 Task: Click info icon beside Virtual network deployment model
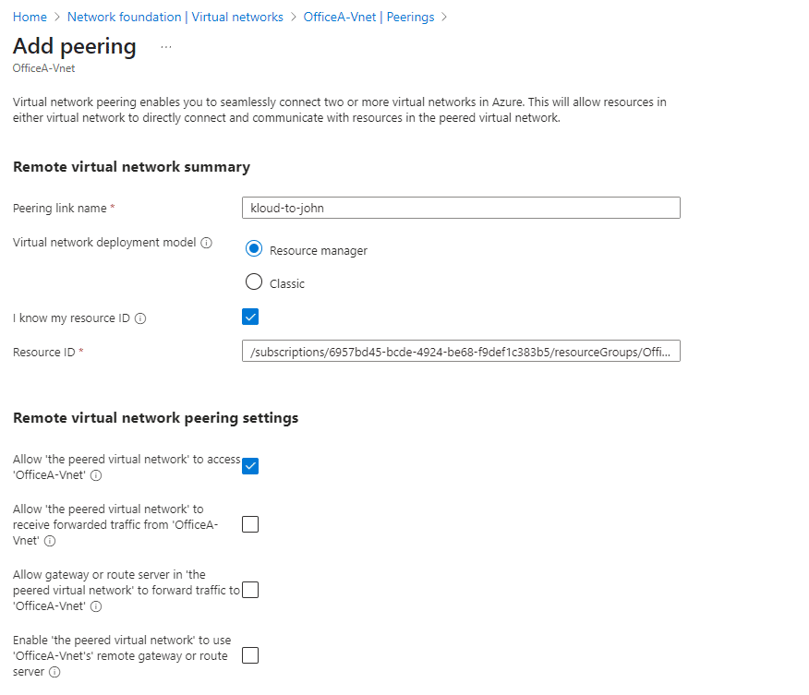[x=206, y=243]
